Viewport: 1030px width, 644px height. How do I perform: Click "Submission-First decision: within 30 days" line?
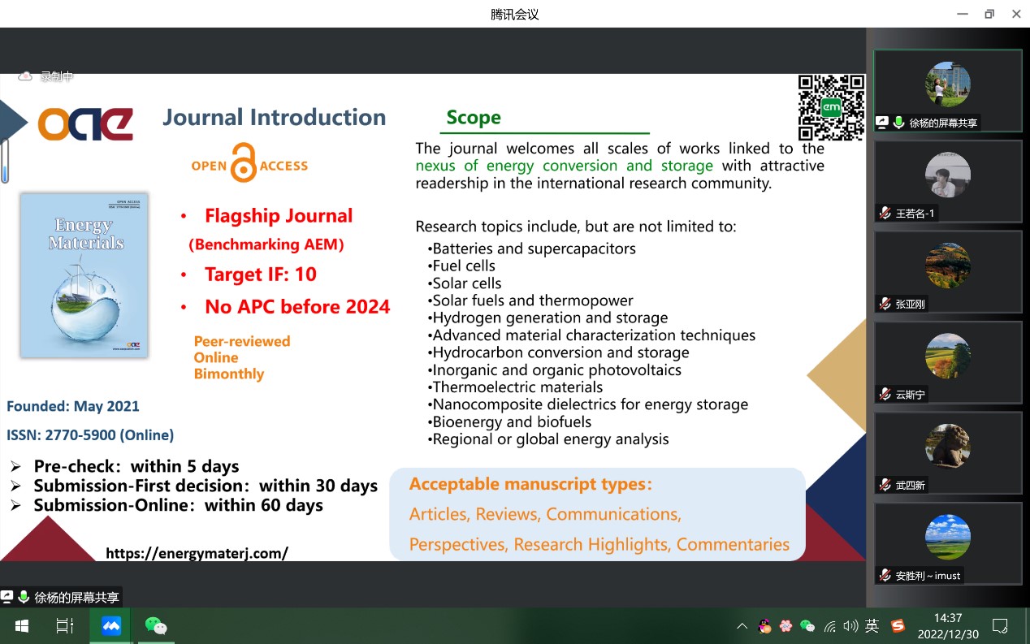206,486
